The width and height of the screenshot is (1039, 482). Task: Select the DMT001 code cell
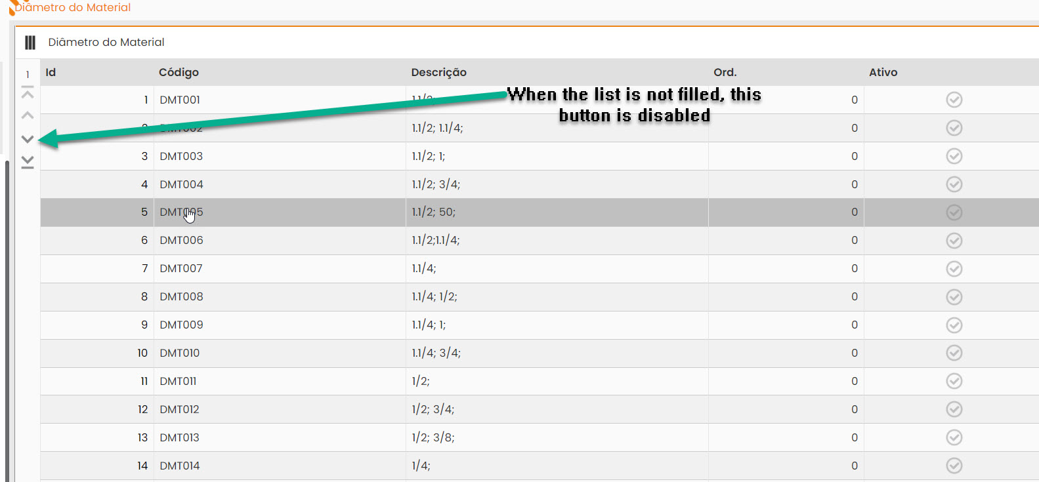[280, 100]
